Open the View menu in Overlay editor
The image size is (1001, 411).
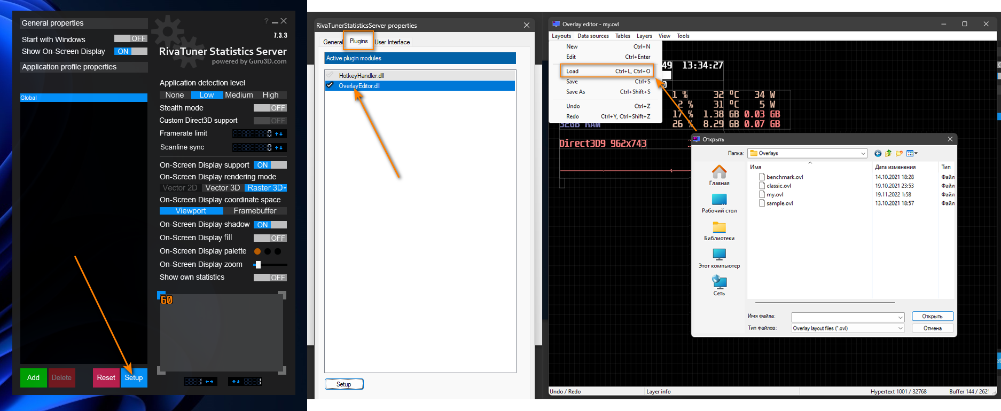point(664,36)
